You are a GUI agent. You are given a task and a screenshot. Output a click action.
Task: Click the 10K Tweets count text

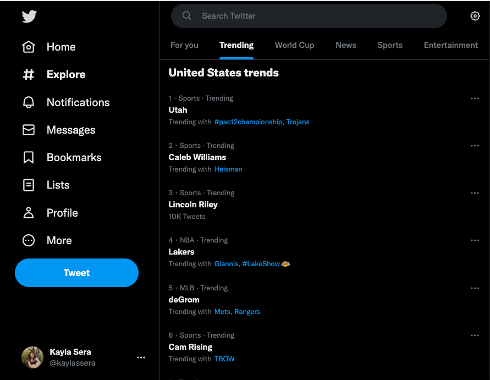pos(187,217)
